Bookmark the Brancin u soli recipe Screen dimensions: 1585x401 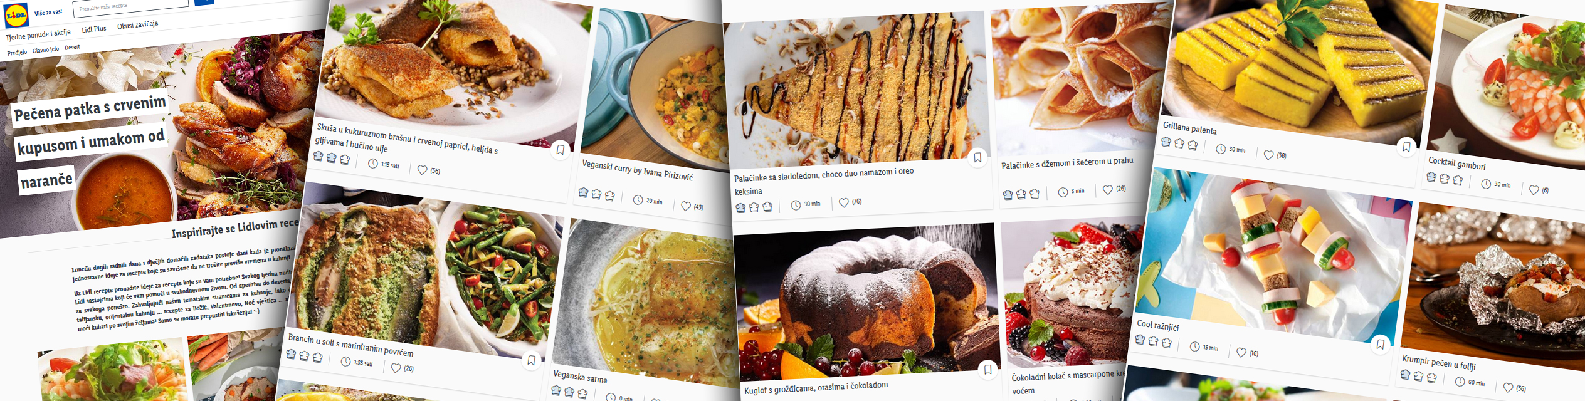[x=531, y=360]
